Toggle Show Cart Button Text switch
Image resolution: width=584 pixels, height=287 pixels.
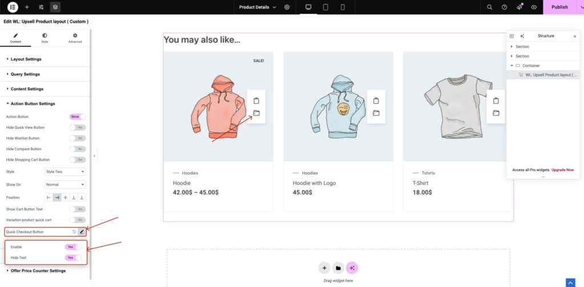(78, 209)
